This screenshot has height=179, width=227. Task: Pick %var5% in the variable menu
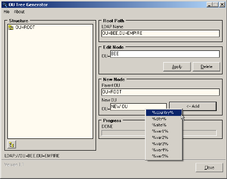[x=164, y=156]
